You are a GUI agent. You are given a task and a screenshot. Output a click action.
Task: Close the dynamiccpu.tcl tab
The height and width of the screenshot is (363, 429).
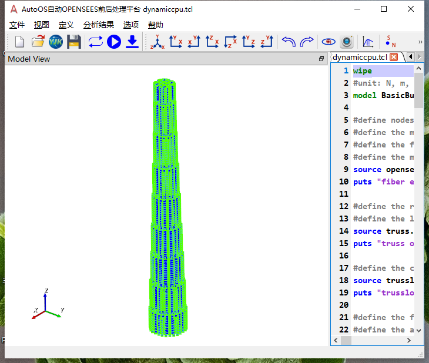pos(394,57)
